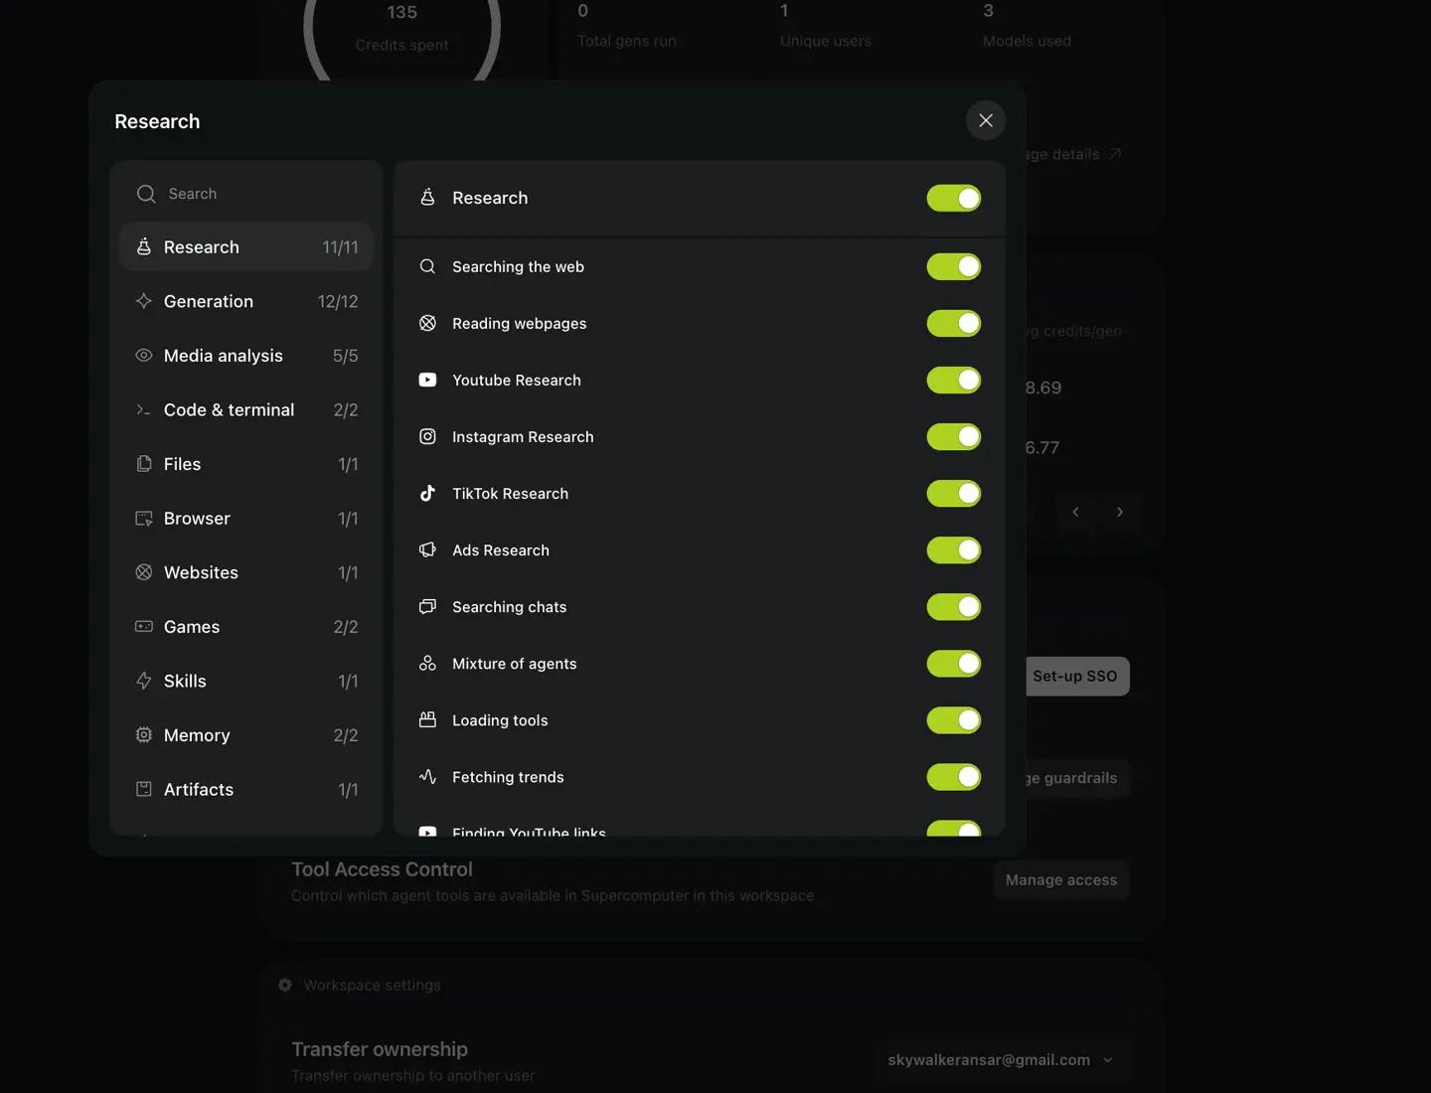Click the pulse icon beside Fetching trends
Screen dimensions: 1431x1093
coord(427,776)
